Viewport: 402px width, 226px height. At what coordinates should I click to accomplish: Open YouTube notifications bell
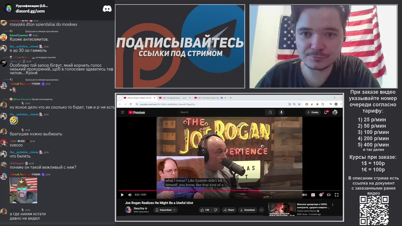(326, 112)
